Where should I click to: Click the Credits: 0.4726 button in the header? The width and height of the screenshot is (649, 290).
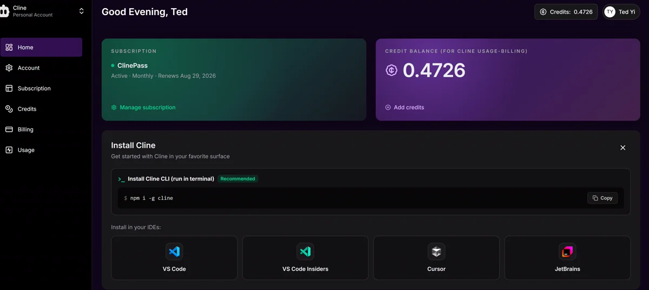click(x=566, y=12)
